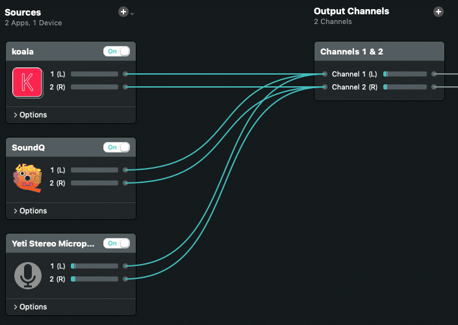Open the add source dropdown arrow
Screen dimensions: 458x325
tap(133, 14)
